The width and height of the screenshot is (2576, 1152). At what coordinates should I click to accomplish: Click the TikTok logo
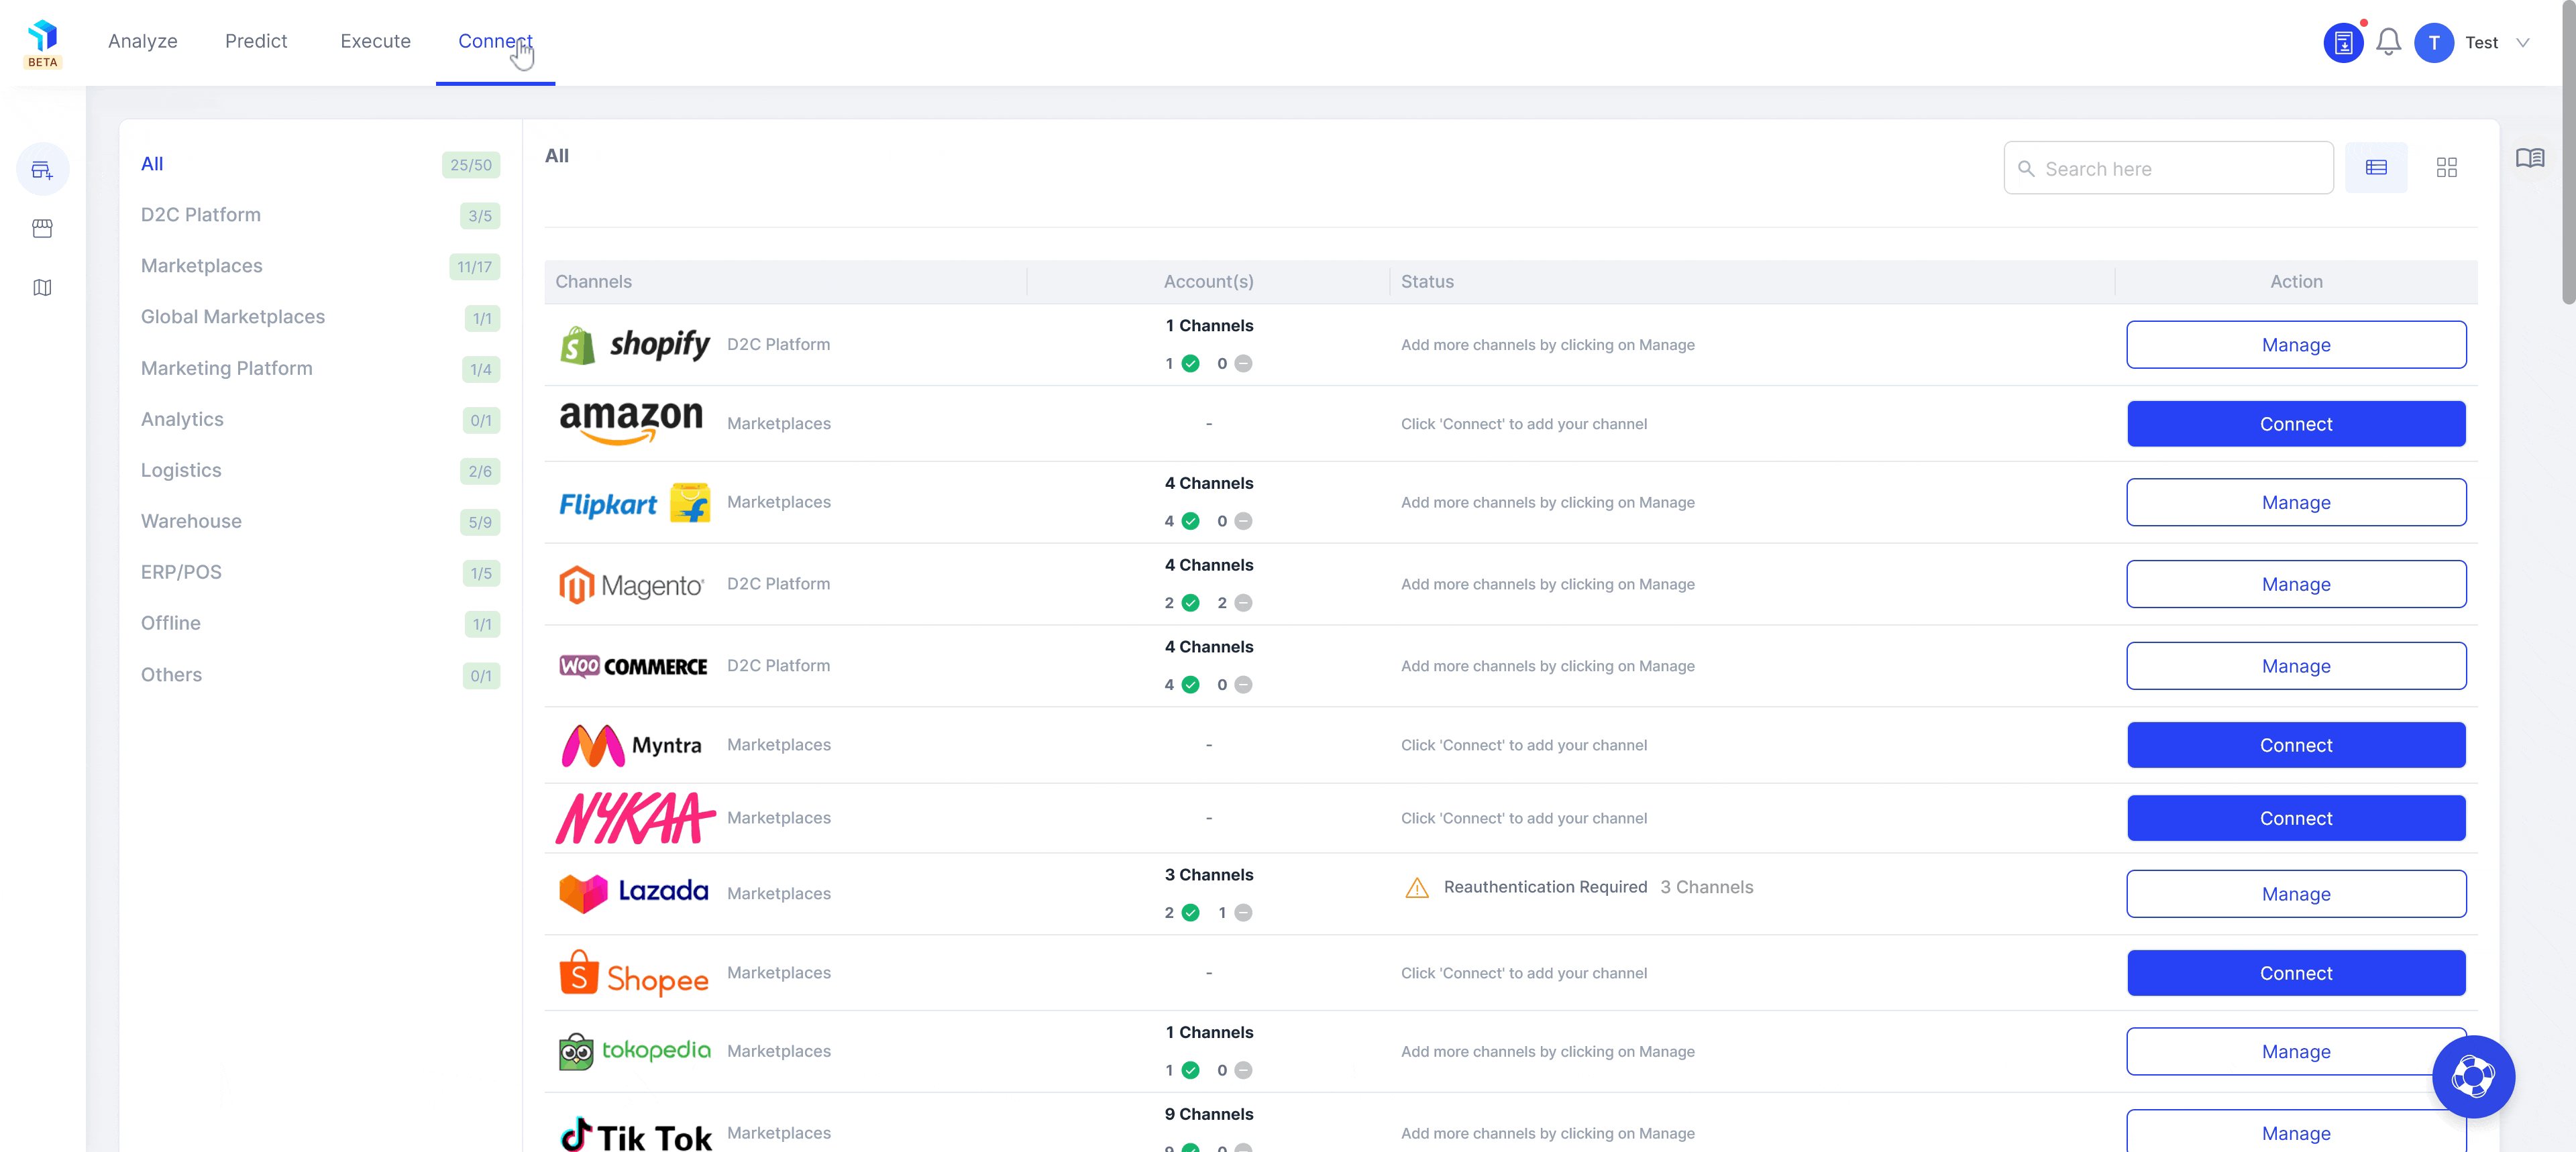[635, 1134]
